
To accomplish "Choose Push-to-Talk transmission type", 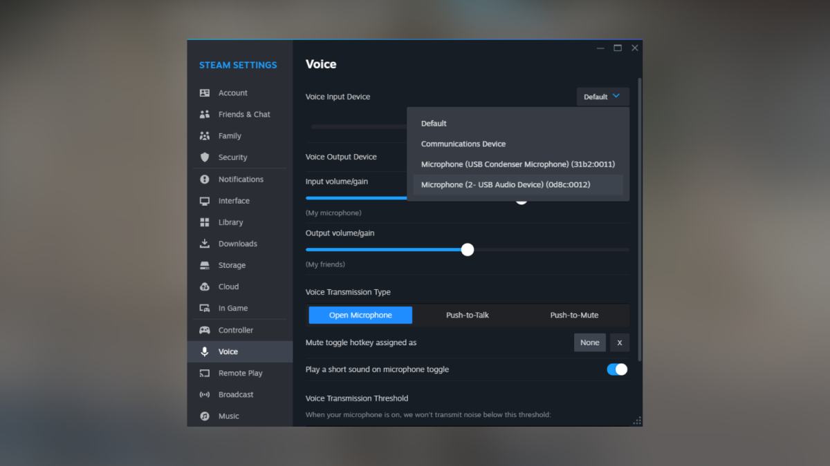I will point(468,315).
